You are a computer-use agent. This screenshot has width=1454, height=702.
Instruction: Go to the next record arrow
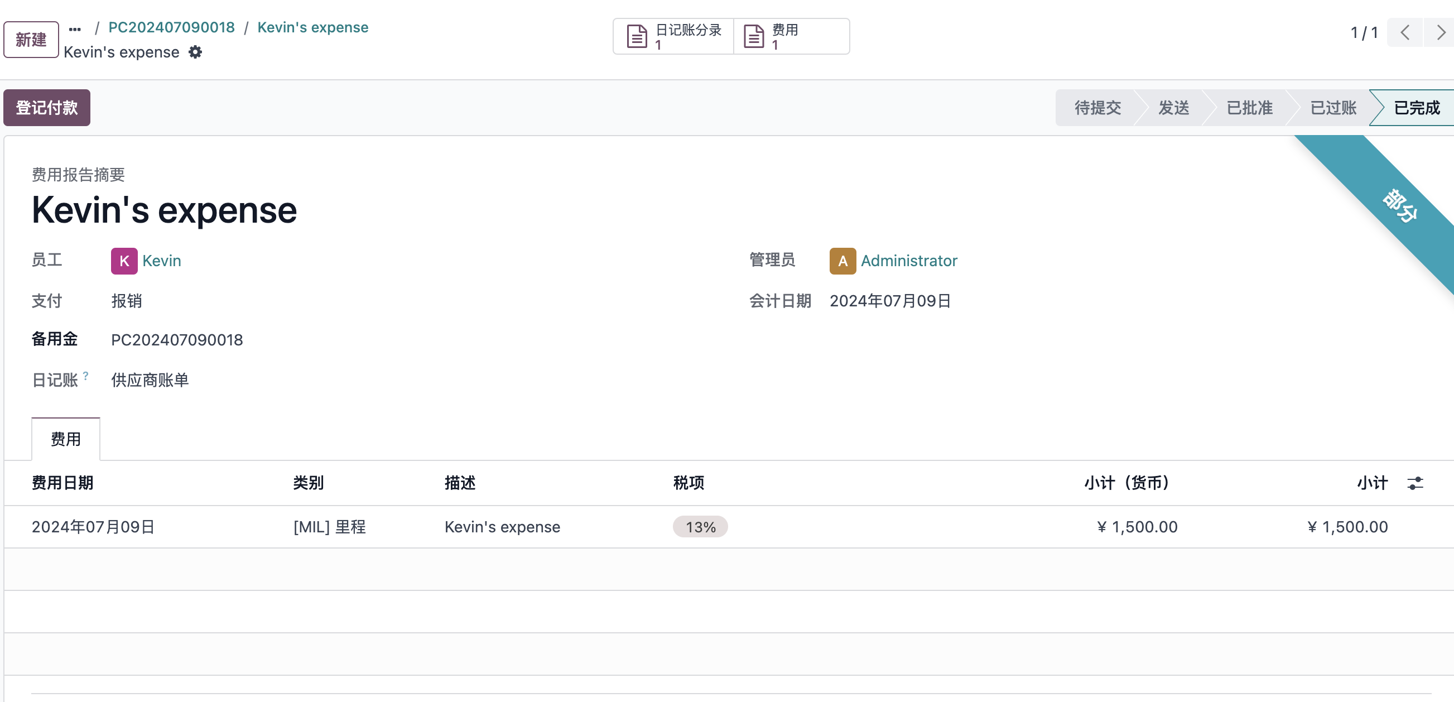(x=1440, y=33)
